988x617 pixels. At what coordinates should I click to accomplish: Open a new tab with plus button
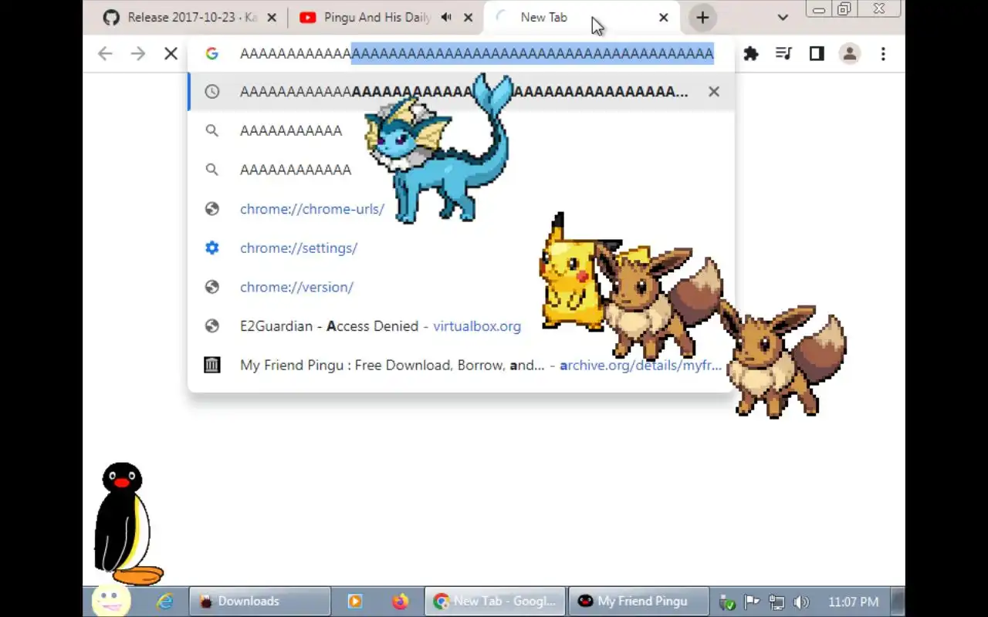pyautogui.click(x=702, y=18)
